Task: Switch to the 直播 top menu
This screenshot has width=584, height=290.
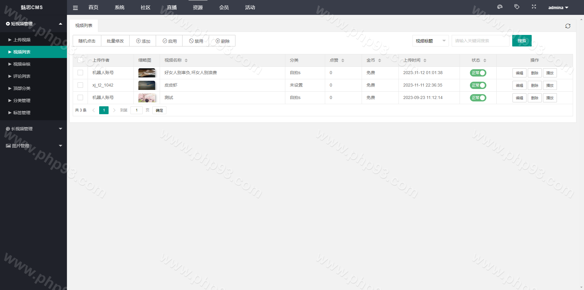Action: click(172, 8)
